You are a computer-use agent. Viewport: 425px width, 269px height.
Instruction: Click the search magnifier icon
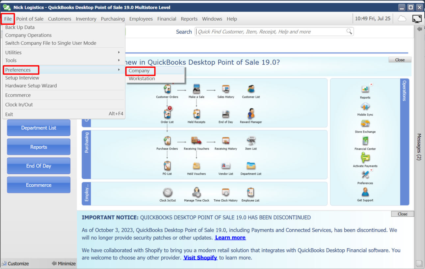pos(349,32)
